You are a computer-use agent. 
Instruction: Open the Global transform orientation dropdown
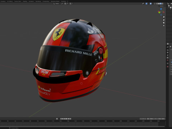[57, 4]
